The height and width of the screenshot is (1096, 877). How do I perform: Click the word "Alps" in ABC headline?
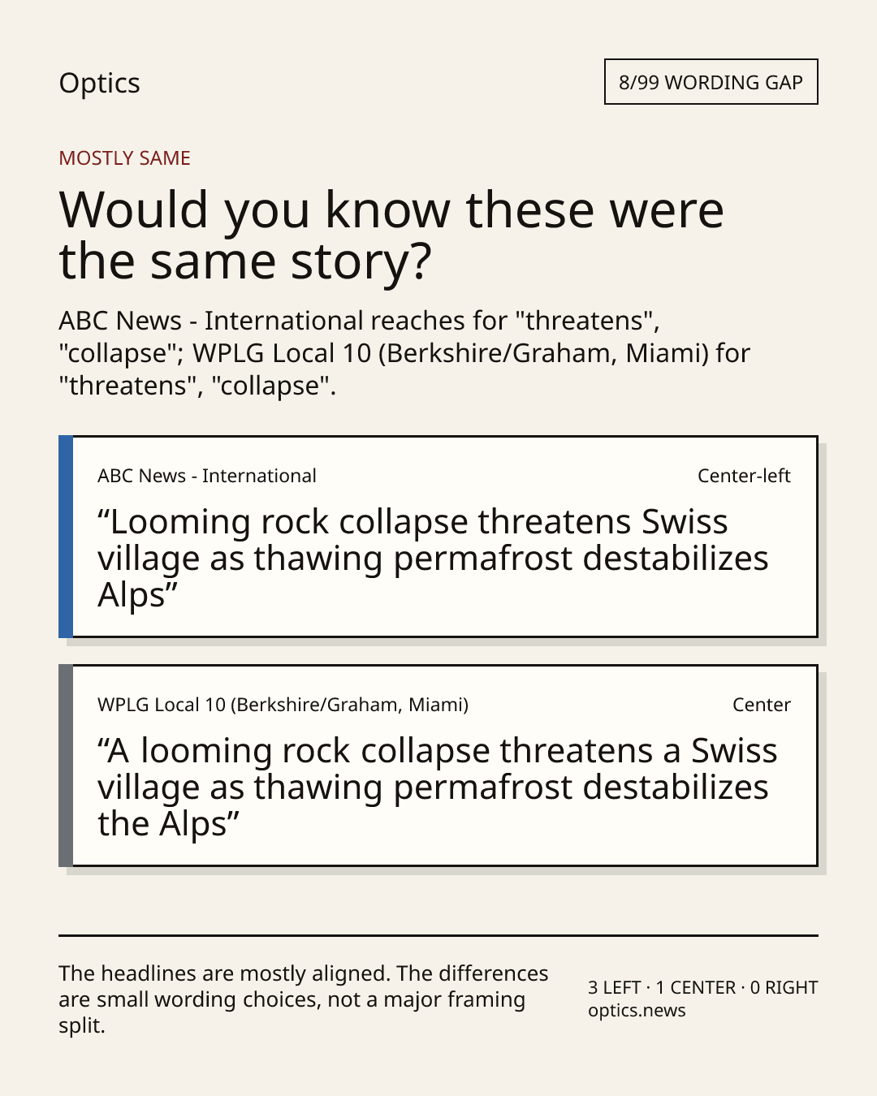pos(132,596)
